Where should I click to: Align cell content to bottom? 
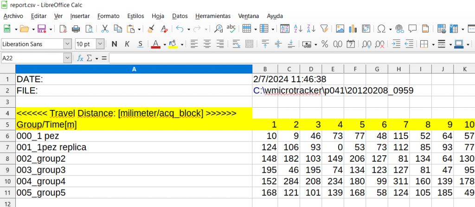click(291, 44)
